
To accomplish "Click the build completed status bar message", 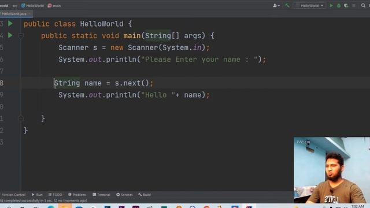I will [x=44, y=200].
